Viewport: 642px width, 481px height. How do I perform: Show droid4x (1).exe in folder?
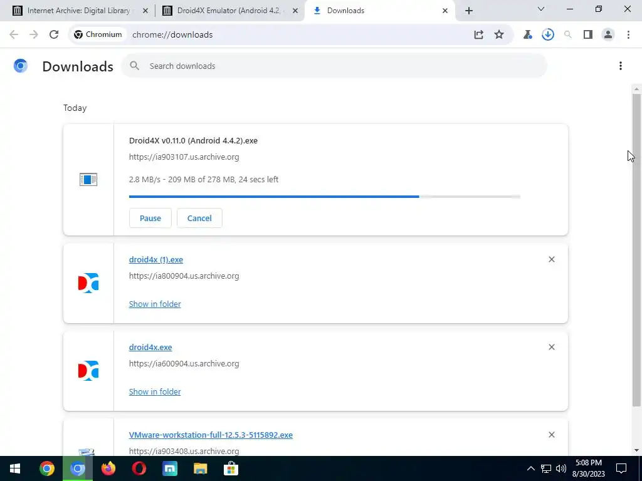[155, 304]
